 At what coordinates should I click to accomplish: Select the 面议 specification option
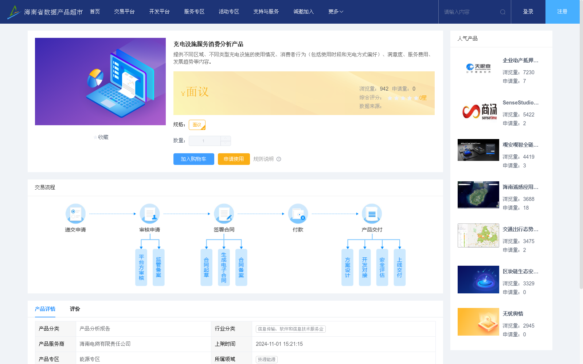click(197, 125)
